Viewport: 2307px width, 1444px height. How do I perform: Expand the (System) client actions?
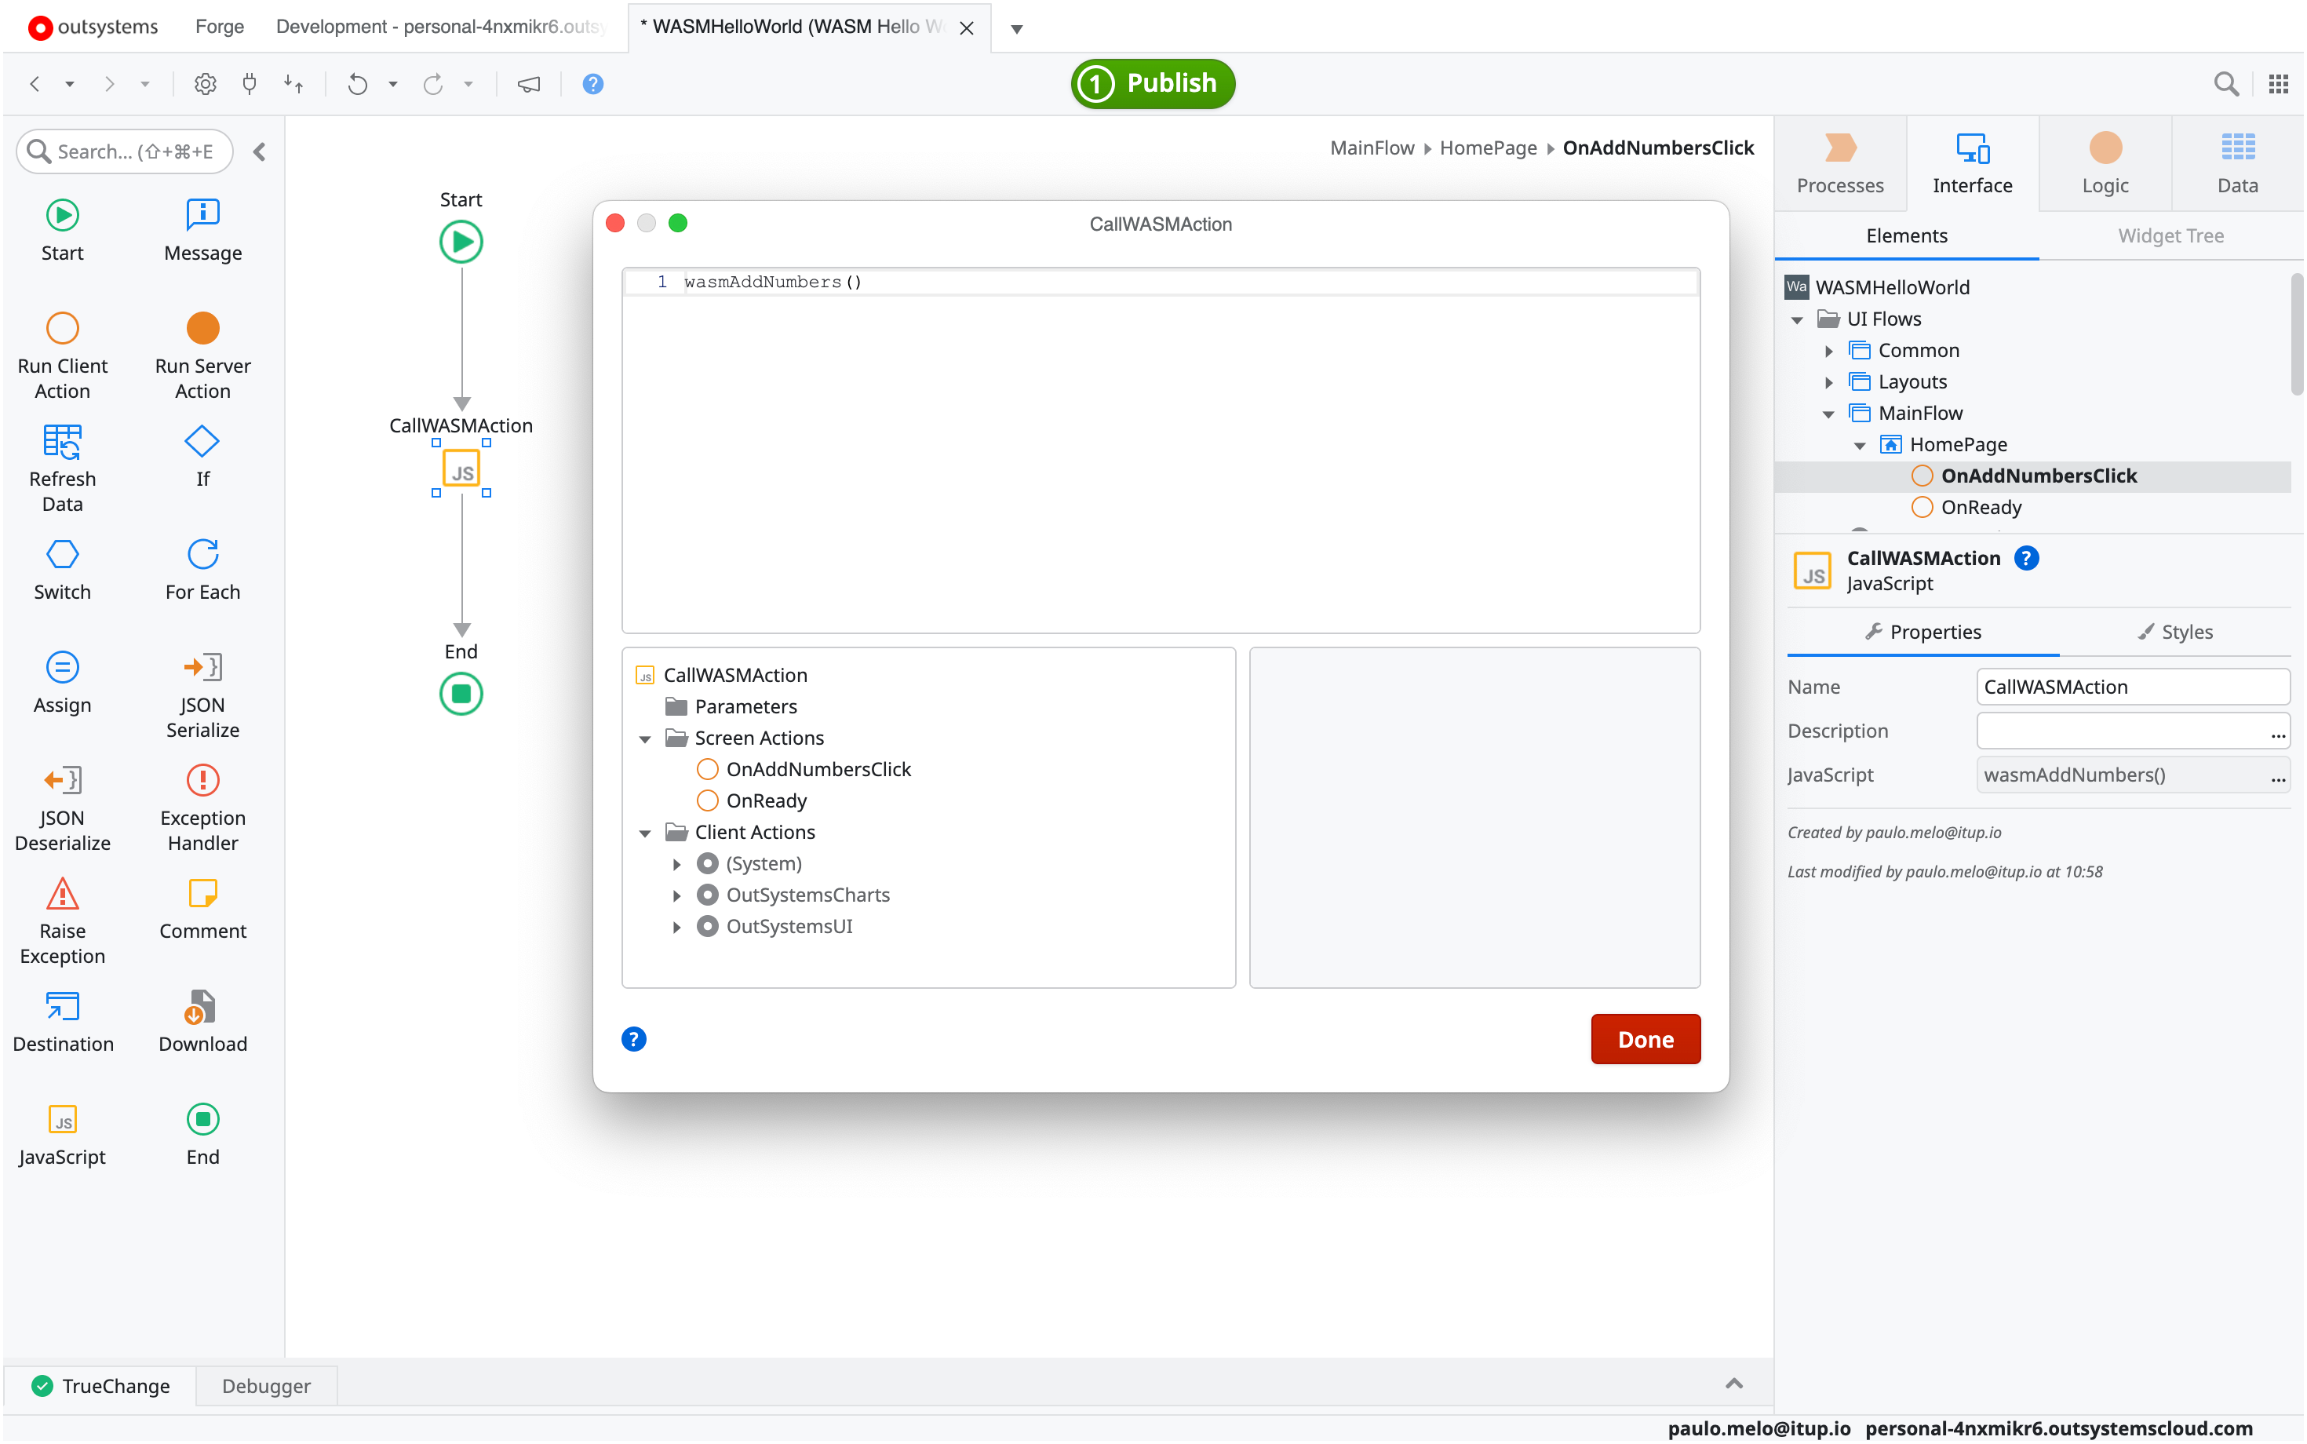[x=677, y=864]
